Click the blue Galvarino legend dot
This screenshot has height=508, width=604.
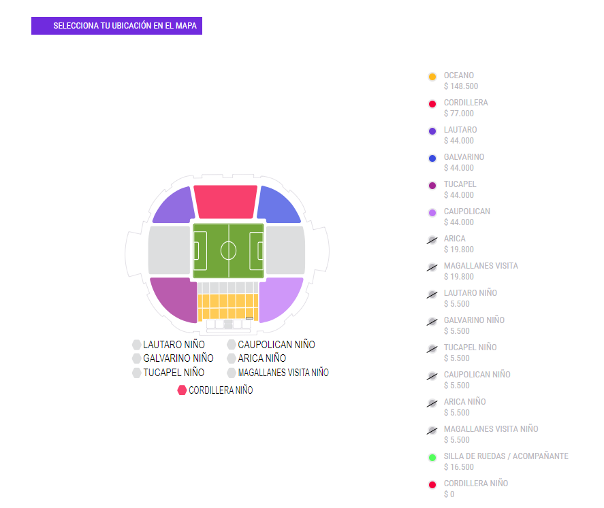432,158
